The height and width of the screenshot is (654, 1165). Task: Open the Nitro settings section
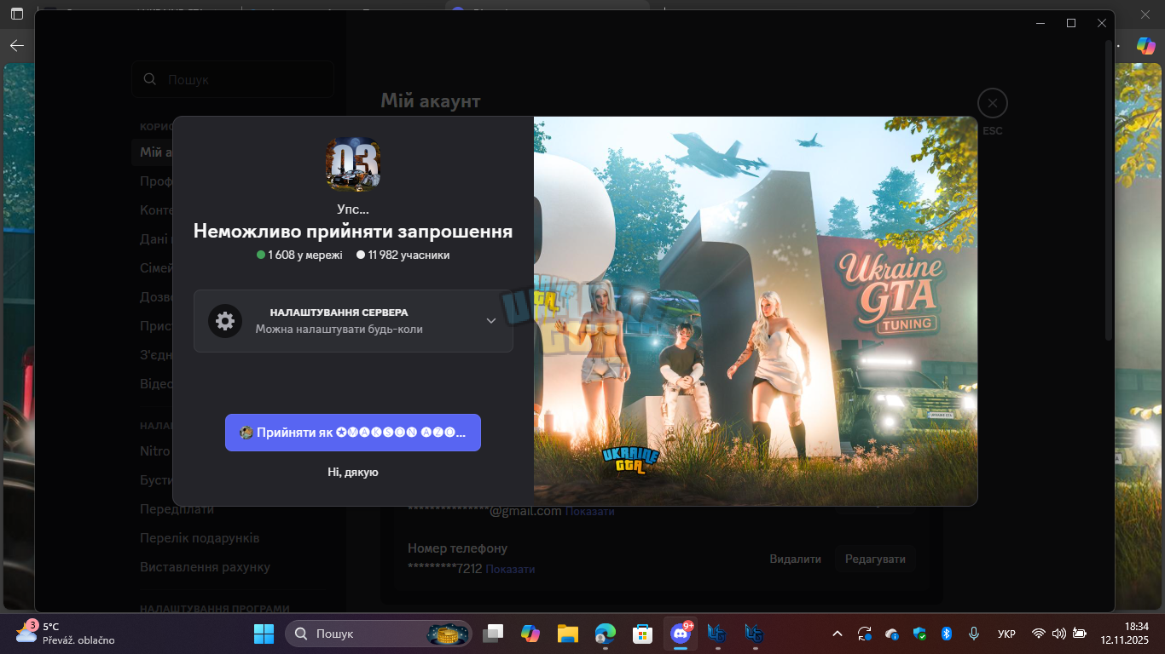tap(155, 451)
